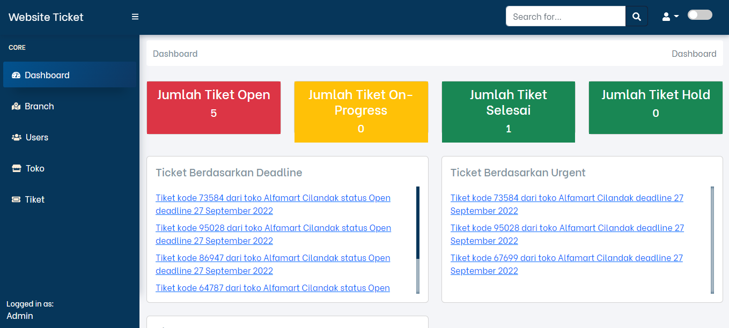Focus the Search for... input field
The width and height of the screenshot is (729, 328).
pyautogui.click(x=565, y=17)
